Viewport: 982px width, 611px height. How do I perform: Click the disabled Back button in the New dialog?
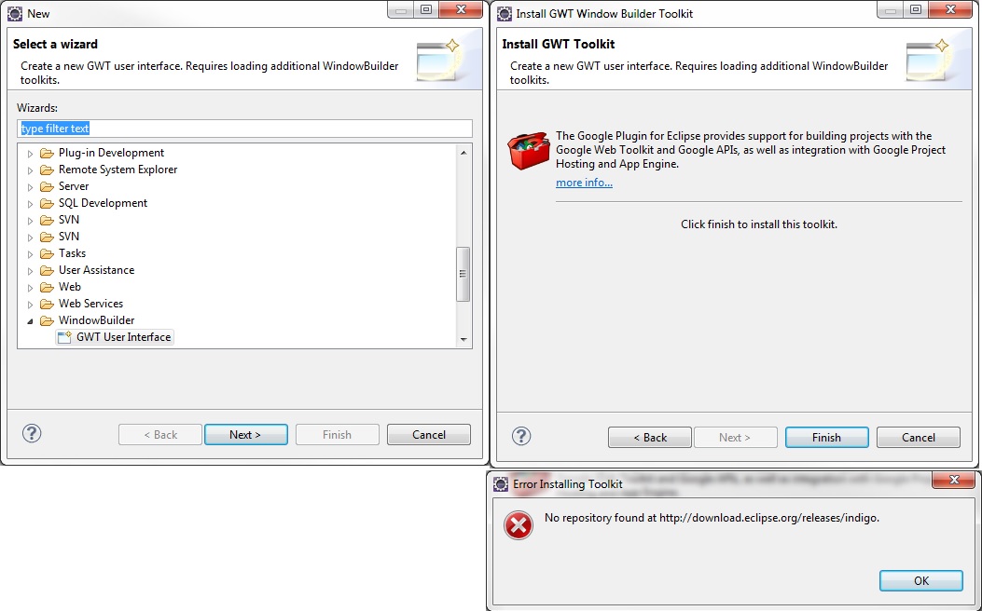coord(160,435)
